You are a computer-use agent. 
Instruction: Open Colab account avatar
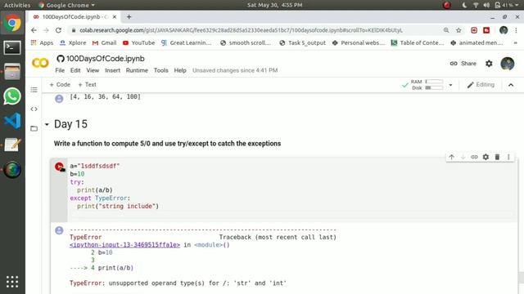coord(508,64)
